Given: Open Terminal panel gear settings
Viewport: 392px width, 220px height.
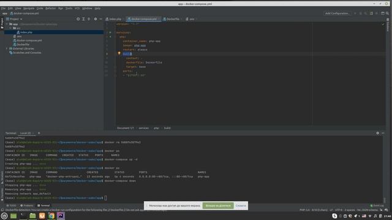Looking at the screenshot, I should click(377, 133).
